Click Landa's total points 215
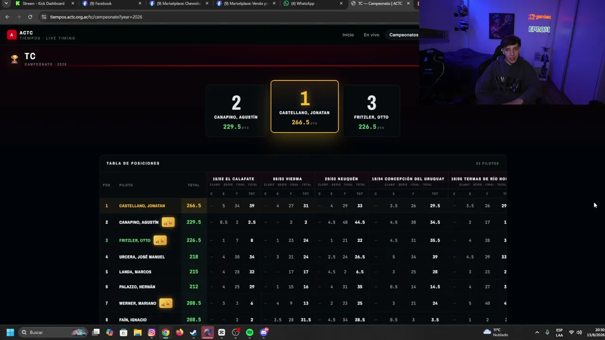Image resolution: width=605 pixels, height=340 pixels. pyautogui.click(x=194, y=272)
